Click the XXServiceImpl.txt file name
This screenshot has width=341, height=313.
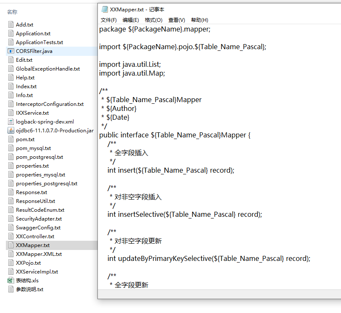tap(37, 271)
